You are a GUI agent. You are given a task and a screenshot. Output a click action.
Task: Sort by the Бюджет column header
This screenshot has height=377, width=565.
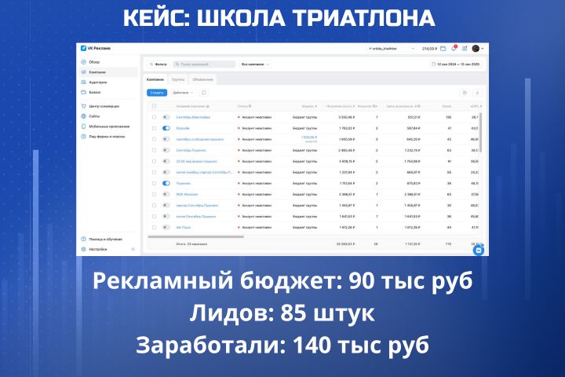[x=309, y=106]
